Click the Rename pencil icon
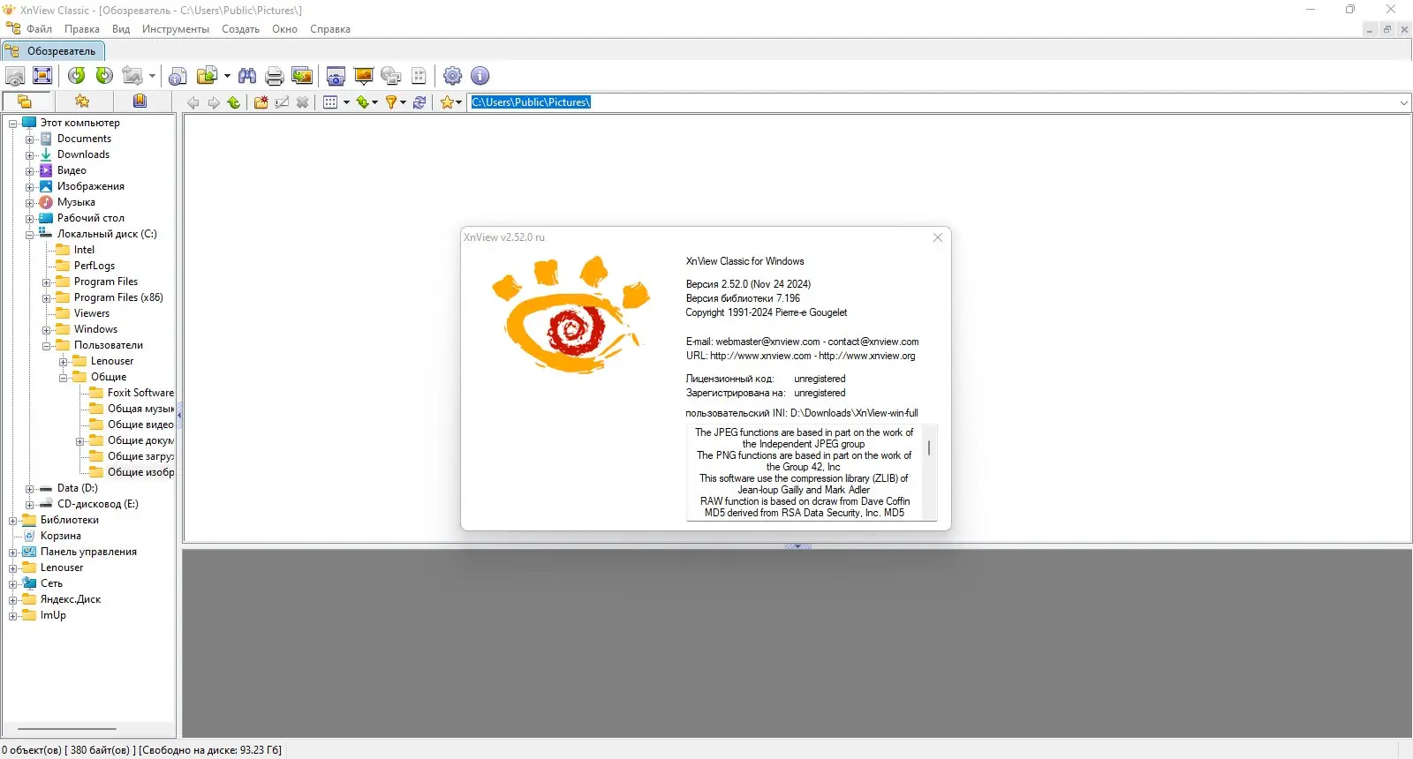Screen dimensions: 1413x759 (x=282, y=102)
